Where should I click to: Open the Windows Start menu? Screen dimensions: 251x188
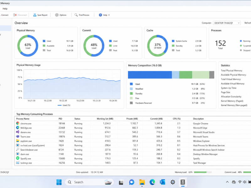[x=59, y=182]
